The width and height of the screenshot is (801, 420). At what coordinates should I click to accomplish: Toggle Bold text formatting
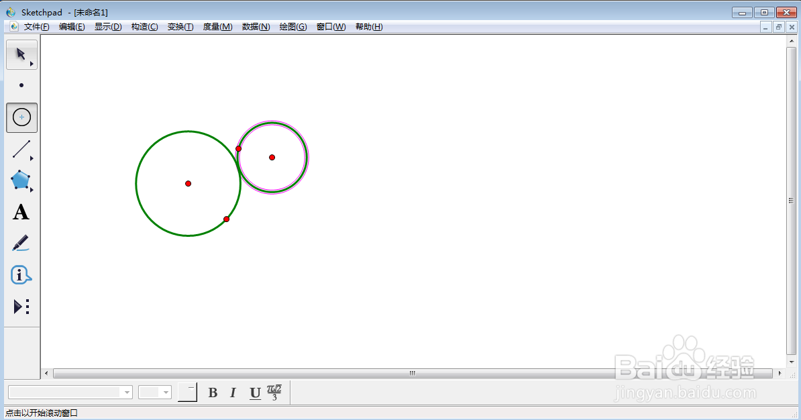pyautogui.click(x=213, y=392)
